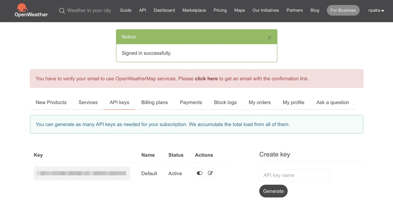Viewport: 393px width, 201px height.
Task: Switch to the Billing plans tab
Action: point(155,102)
